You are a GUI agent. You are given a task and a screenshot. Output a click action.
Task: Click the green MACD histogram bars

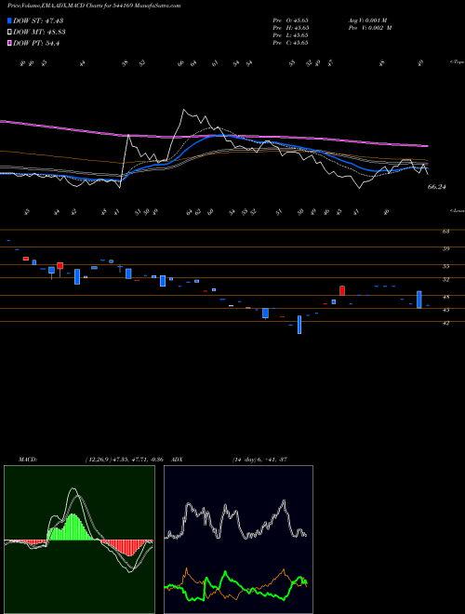pos(72,527)
